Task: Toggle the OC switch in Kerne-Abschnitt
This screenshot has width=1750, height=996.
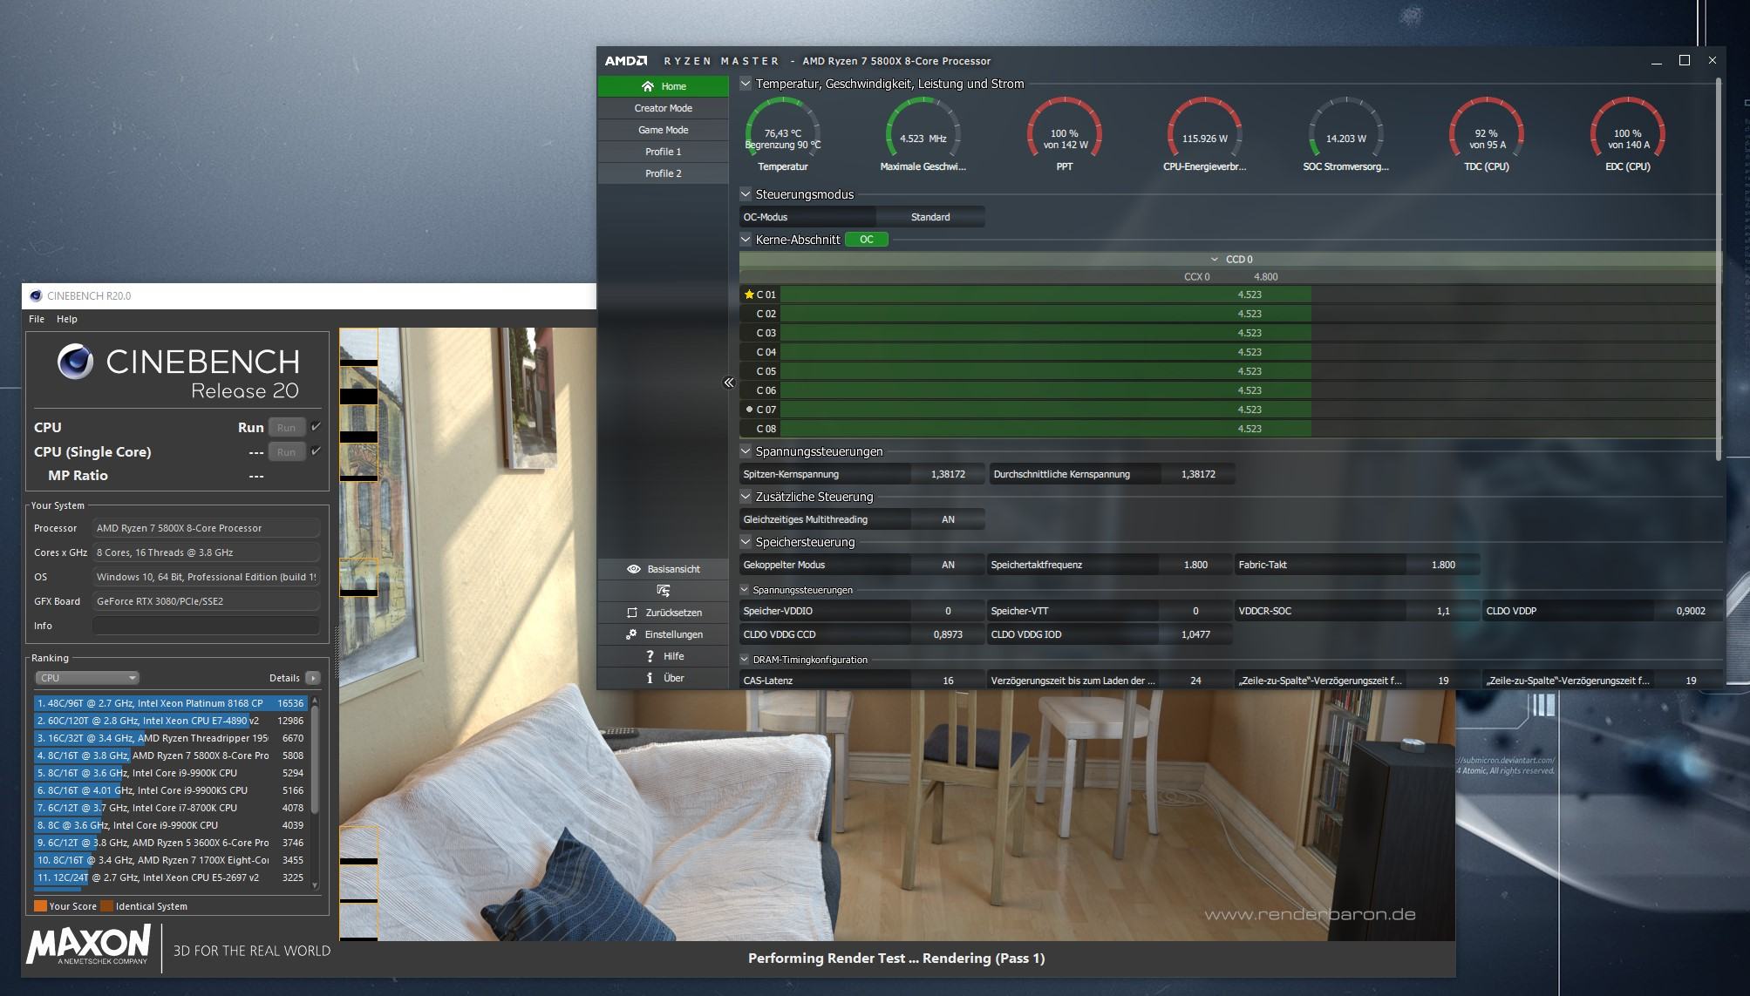Action: [867, 240]
